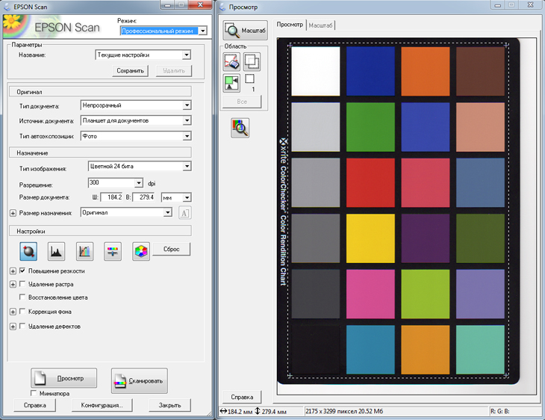Click the Справка button in EPSON Scan window
Screen dimensions: 545x420
[35, 405]
